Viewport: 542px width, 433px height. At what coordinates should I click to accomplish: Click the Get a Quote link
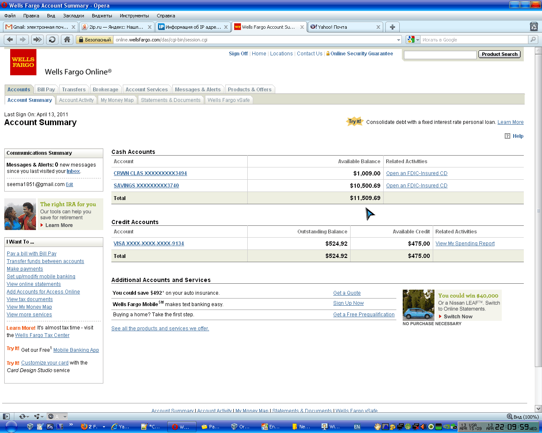click(x=347, y=293)
